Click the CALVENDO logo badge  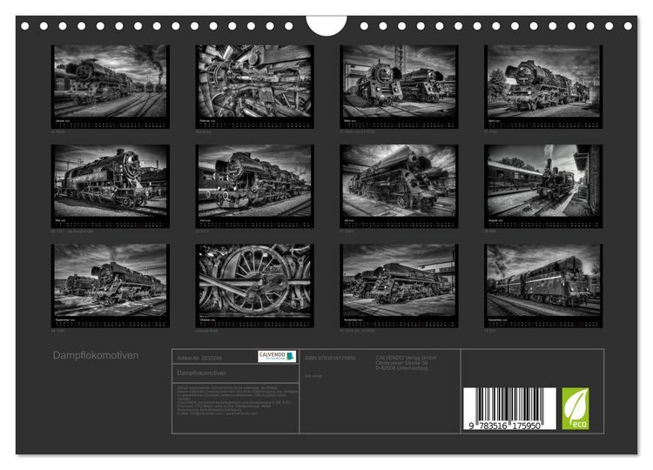point(277,356)
